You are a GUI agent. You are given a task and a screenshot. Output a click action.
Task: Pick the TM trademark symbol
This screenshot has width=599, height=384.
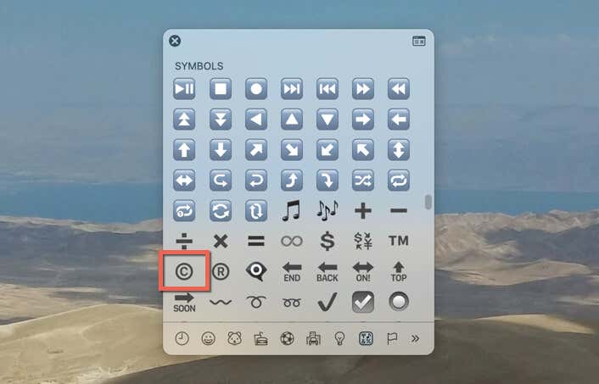click(x=399, y=241)
